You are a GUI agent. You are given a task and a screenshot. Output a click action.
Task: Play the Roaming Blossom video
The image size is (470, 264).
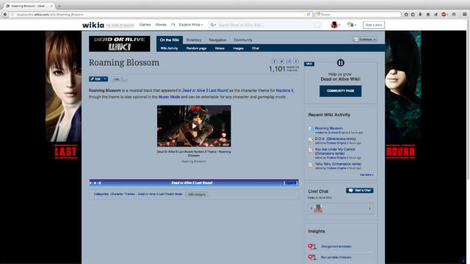click(194, 126)
